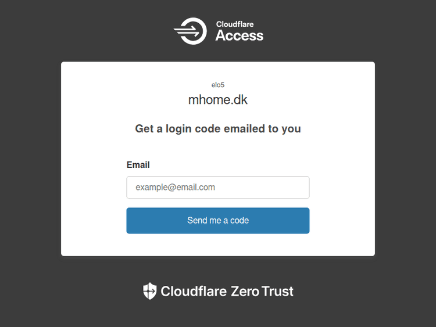Viewport: 436px width, 327px height.
Task: Click the 'Cloudflare' word in footer logo
Action: [194, 291]
